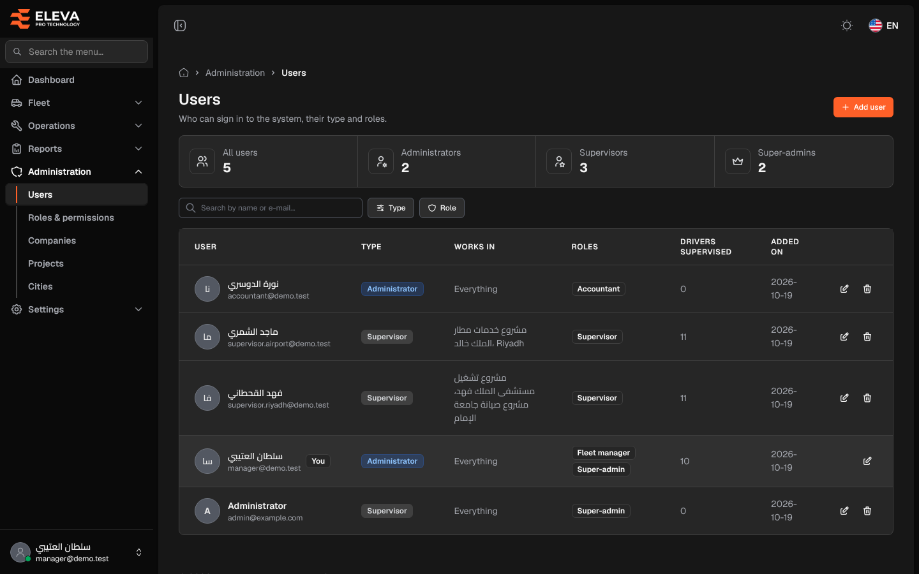Viewport: 919px width, 574px height.
Task: Click the avatar for admin@example.com
Action: pyautogui.click(x=207, y=511)
